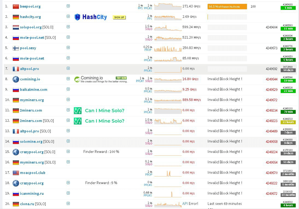Click the Finland flag beside pool.sexy
The image size is (299, 209).
pos(16,48)
